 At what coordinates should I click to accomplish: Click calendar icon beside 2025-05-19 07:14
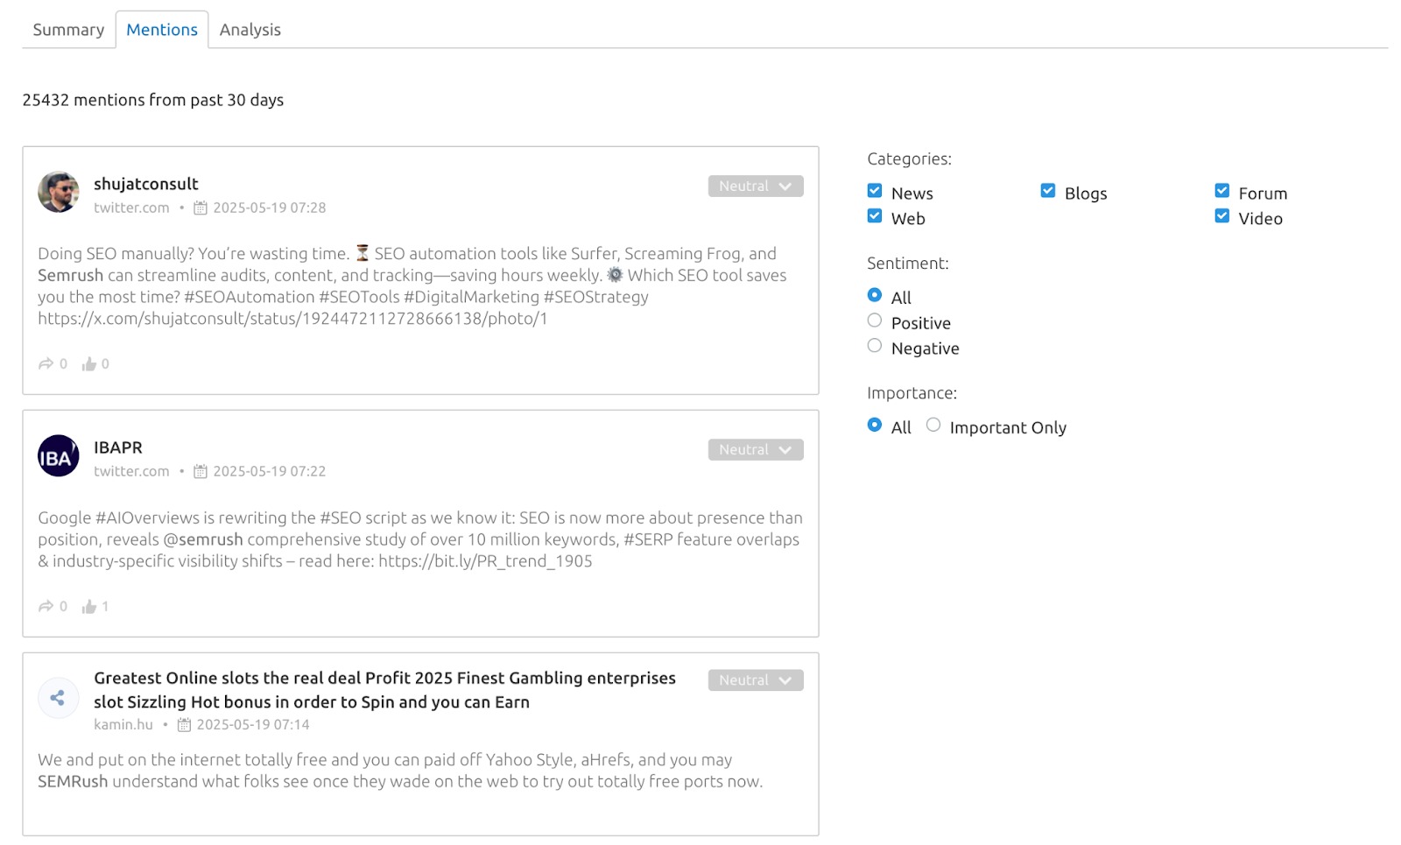pos(184,725)
